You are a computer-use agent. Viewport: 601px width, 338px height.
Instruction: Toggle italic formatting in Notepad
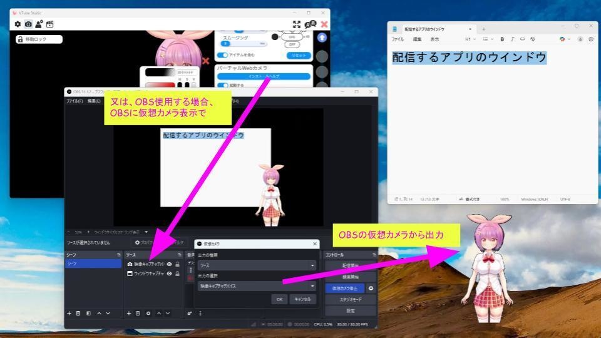[x=512, y=39]
